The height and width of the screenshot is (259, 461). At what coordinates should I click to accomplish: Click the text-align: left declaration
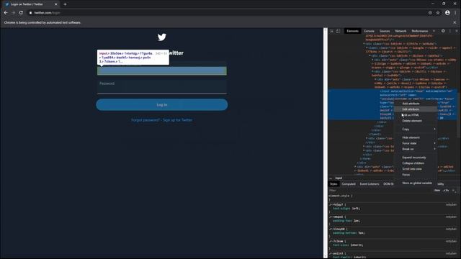pyautogui.click(x=346, y=209)
